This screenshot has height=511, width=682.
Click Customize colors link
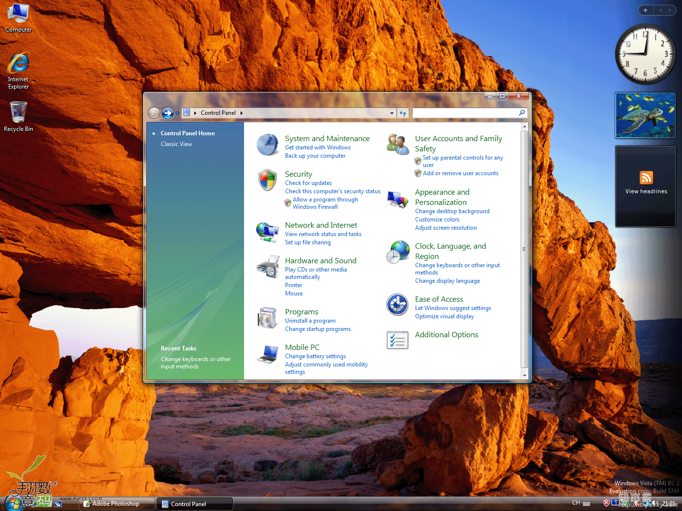[x=437, y=219]
